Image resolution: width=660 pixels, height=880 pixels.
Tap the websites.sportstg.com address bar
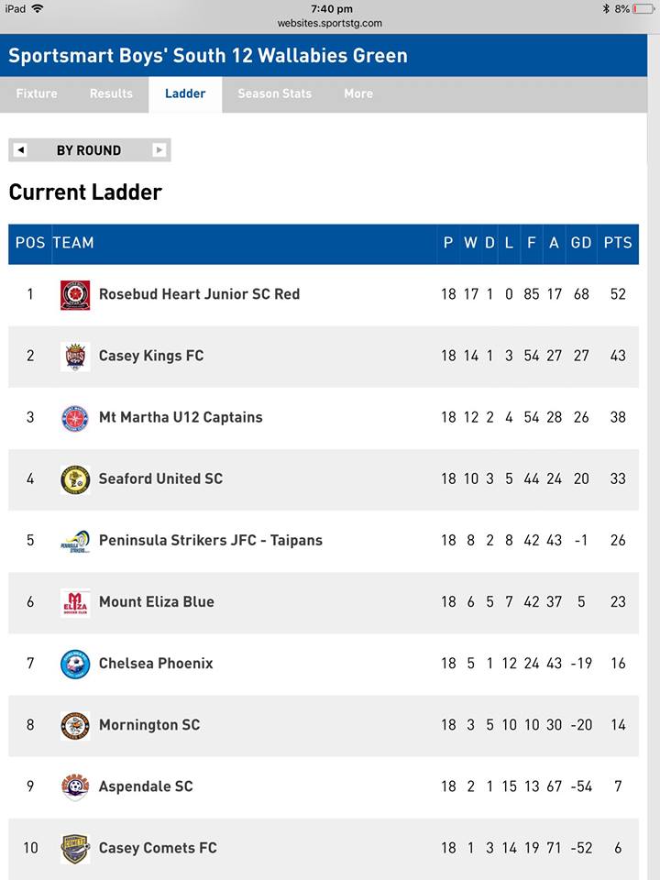pyautogui.click(x=329, y=24)
